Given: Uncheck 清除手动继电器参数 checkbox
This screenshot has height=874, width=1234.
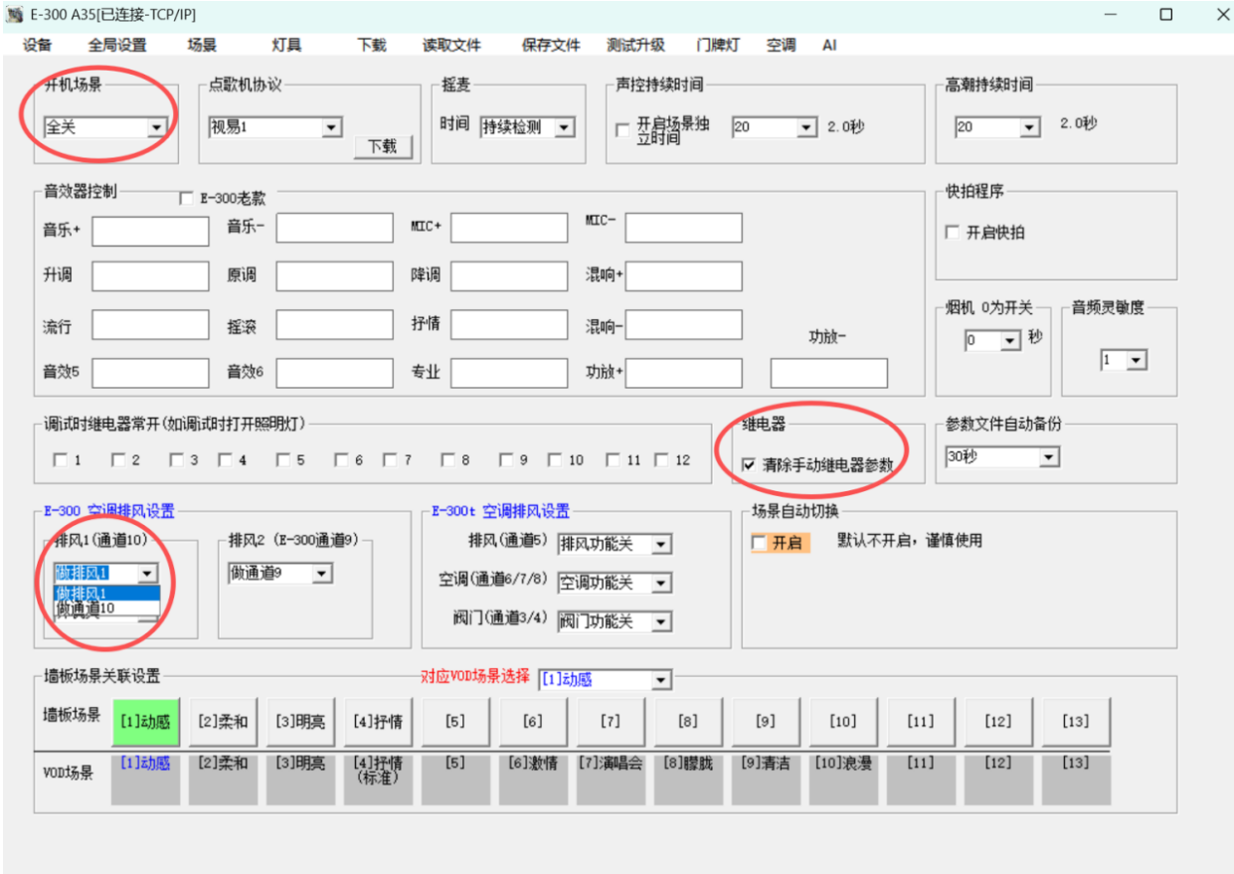Looking at the screenshot, I should (x=749, y=464).
